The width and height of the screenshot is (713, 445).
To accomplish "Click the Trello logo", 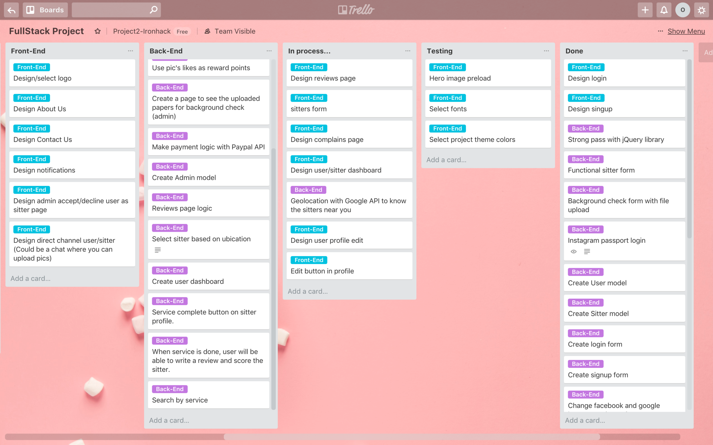I will click(356, 10).
